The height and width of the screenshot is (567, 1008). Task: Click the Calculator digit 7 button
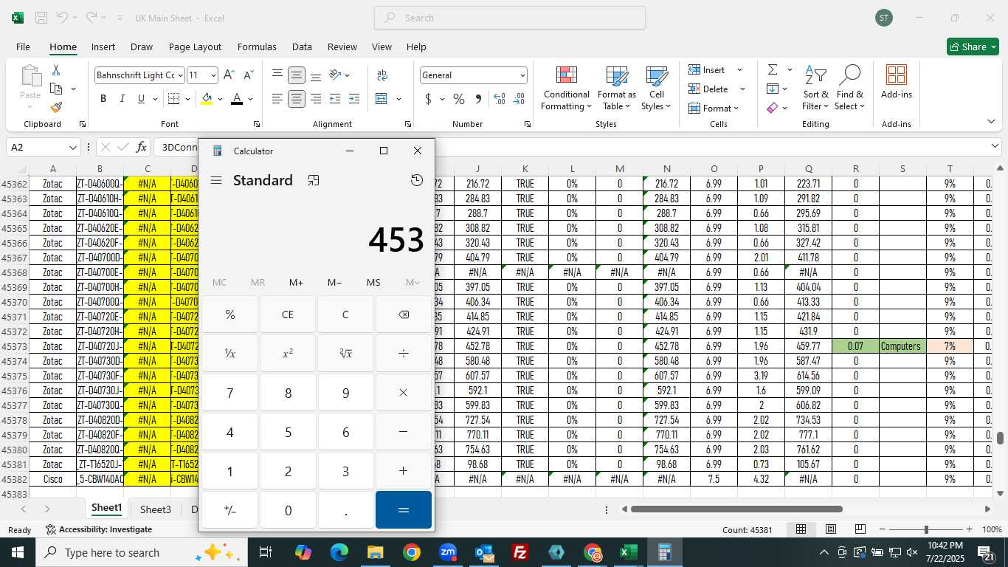click(x=229, y=393)
